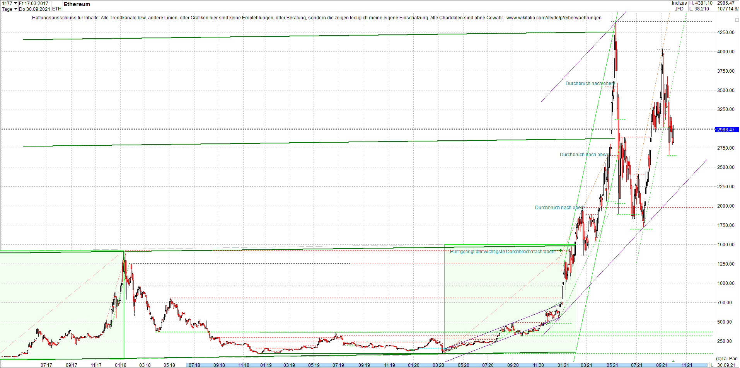Click the L status indicator at bottom right

pyautogui.click(x=712, y=365)
